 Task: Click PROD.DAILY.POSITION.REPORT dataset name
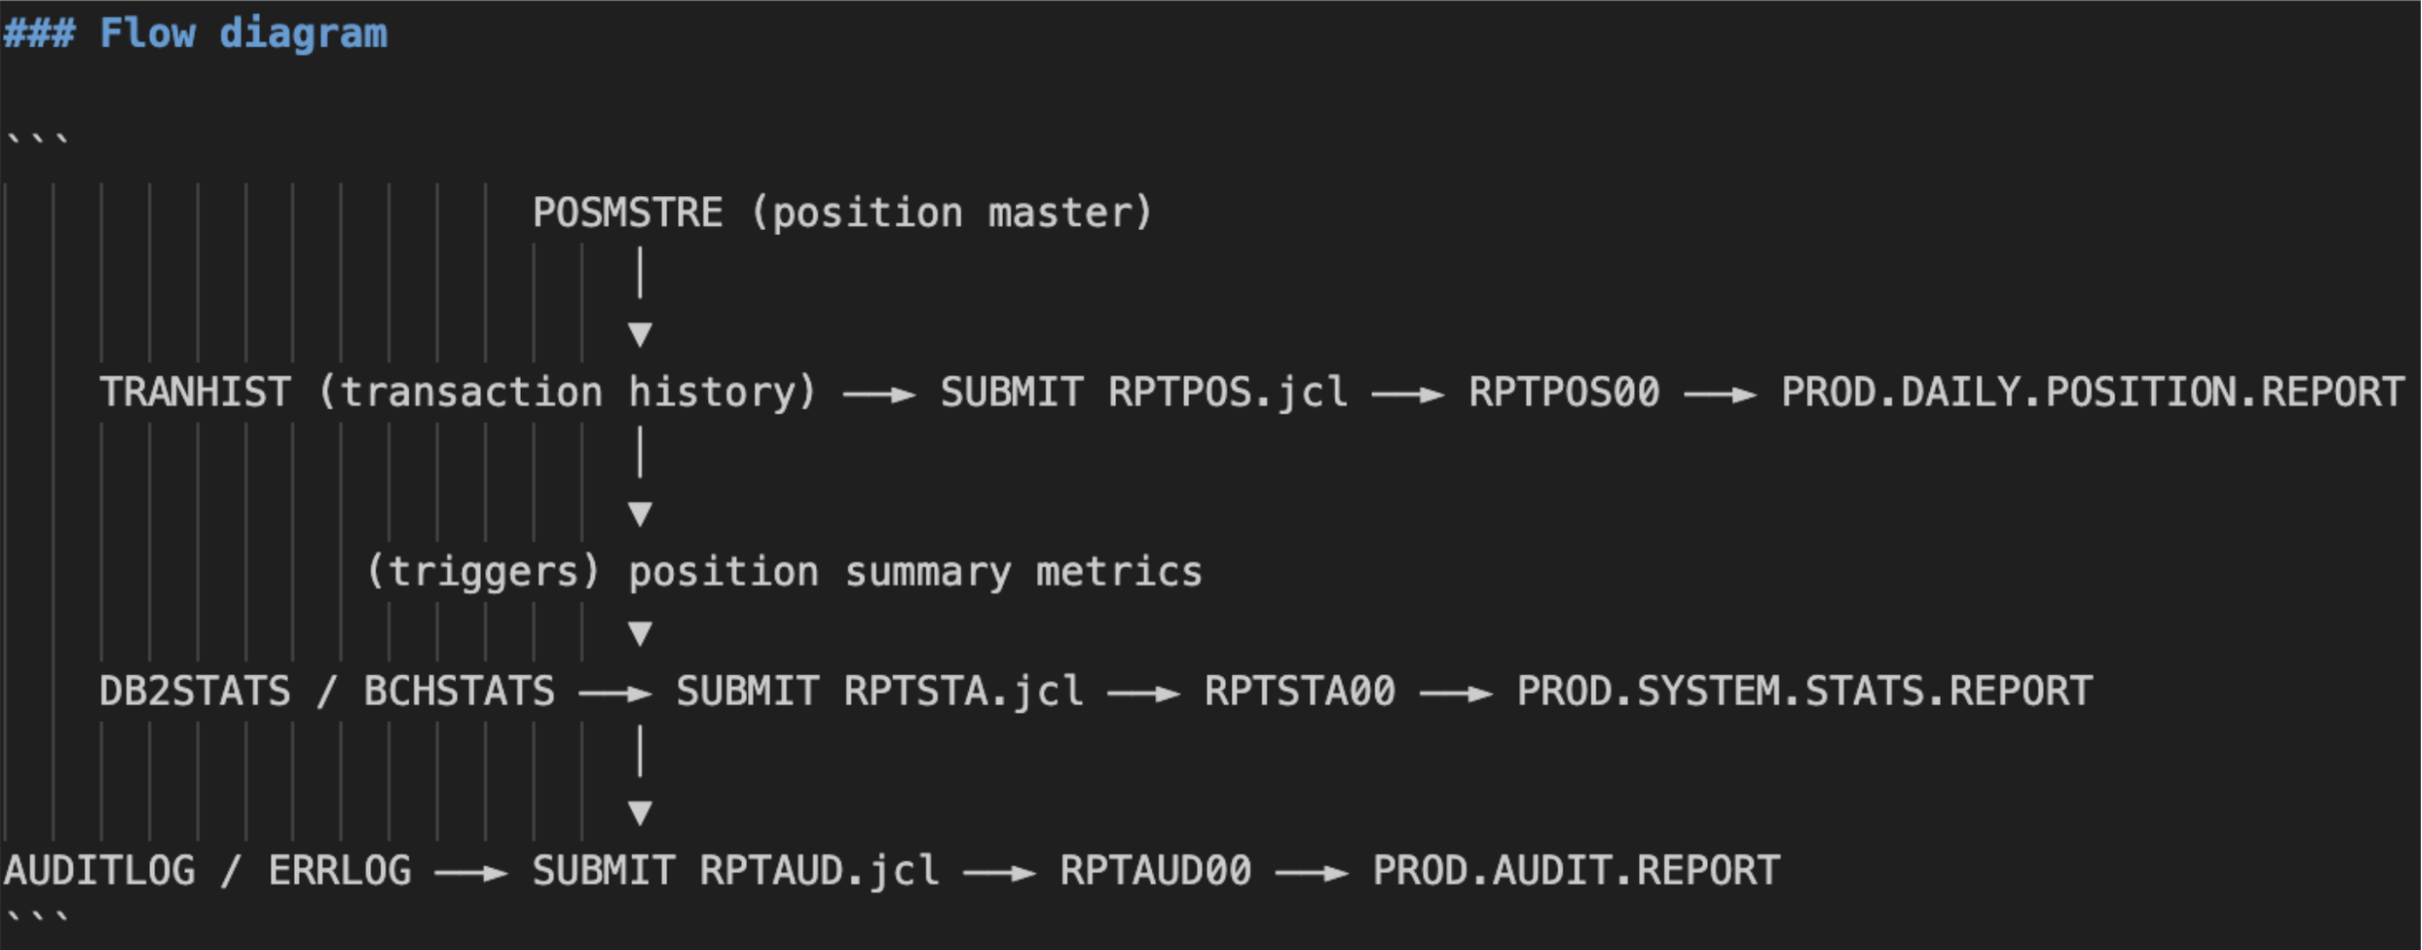[2091, 392]
